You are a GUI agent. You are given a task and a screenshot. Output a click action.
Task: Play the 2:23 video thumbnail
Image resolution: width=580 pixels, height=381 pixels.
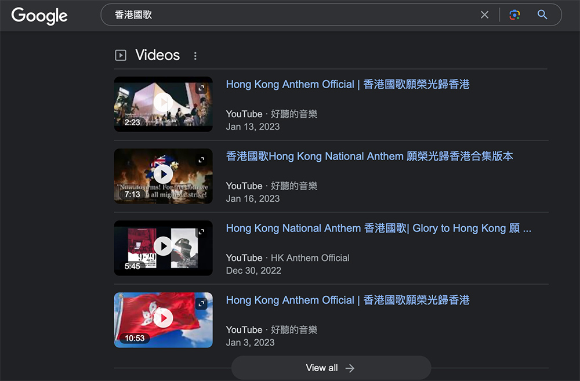[x=163, y=103]
